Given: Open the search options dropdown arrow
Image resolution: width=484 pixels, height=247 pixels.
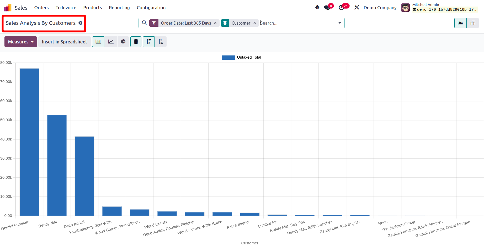Looking at the screenshot, I should coord(340,23).
